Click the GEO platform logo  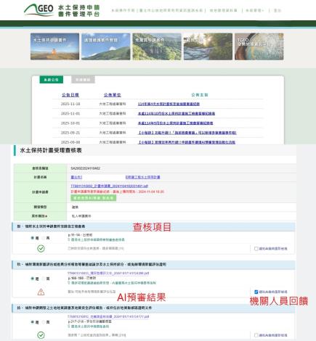[x=62, y=10]
